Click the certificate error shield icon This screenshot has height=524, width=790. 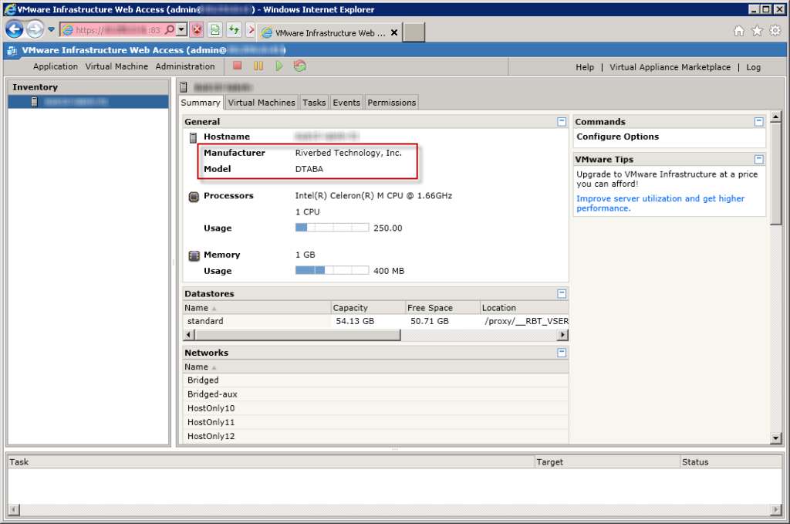pos(197,30)
